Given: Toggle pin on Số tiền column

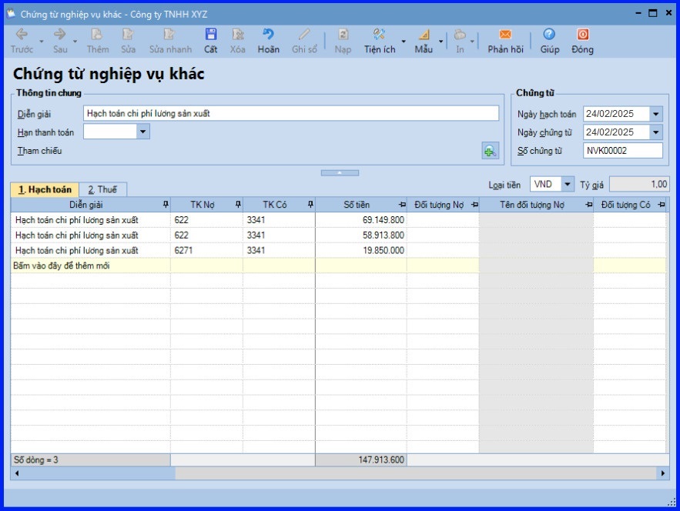Looking at the screenshot, I should pyautogui.click(x=402, y=205).
